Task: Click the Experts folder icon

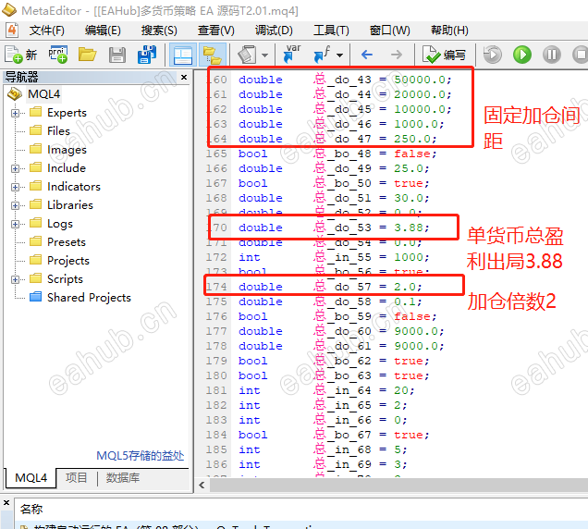Action: click(x=36, y=112)
